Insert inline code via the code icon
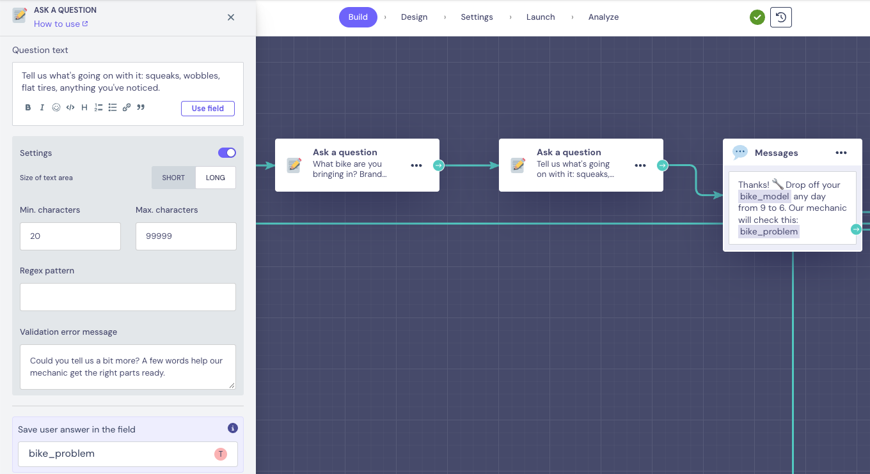Image resolution: width=870 pixels, height=474 pixels. (x=70, y=107)
